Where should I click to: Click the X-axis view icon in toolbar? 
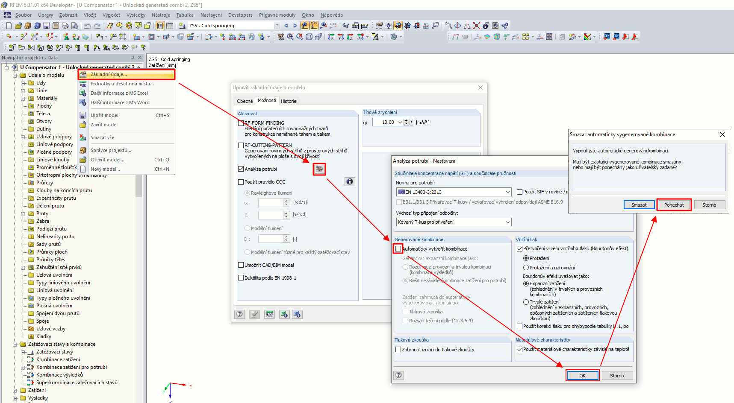330,37
